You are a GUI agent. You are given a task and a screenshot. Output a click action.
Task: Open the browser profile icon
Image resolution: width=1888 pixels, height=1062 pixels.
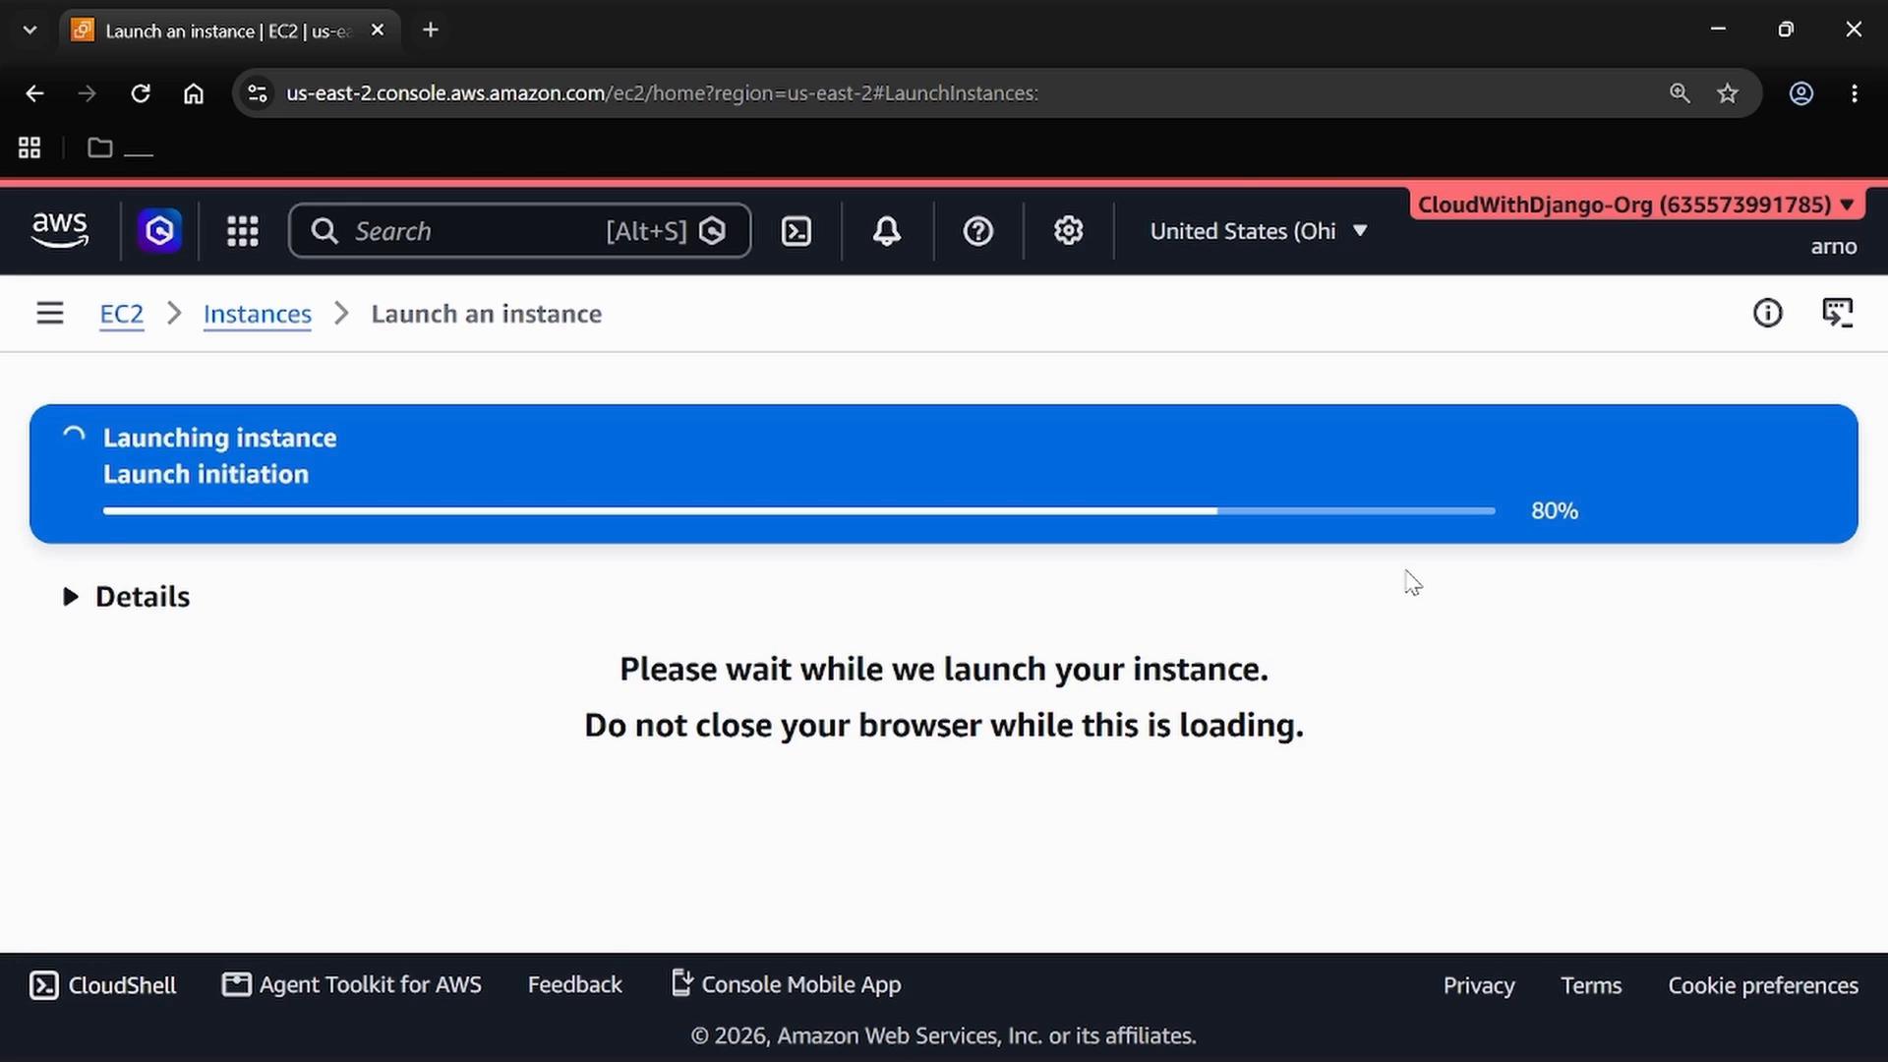point(1800,93)
